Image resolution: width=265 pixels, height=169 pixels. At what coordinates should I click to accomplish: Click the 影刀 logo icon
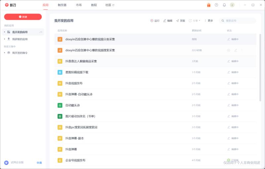pyautogui.click(x=7, y=5)
